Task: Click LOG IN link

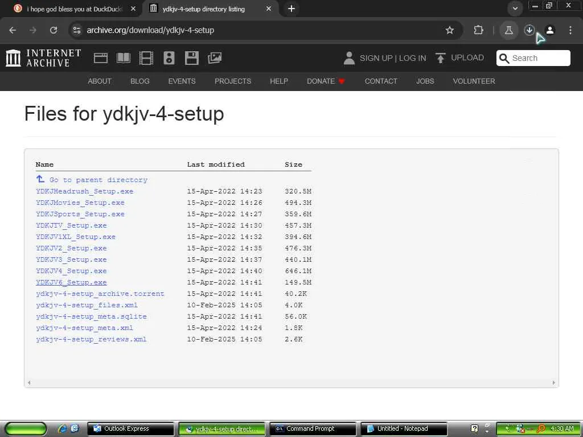Action: [x=412, y=58]
